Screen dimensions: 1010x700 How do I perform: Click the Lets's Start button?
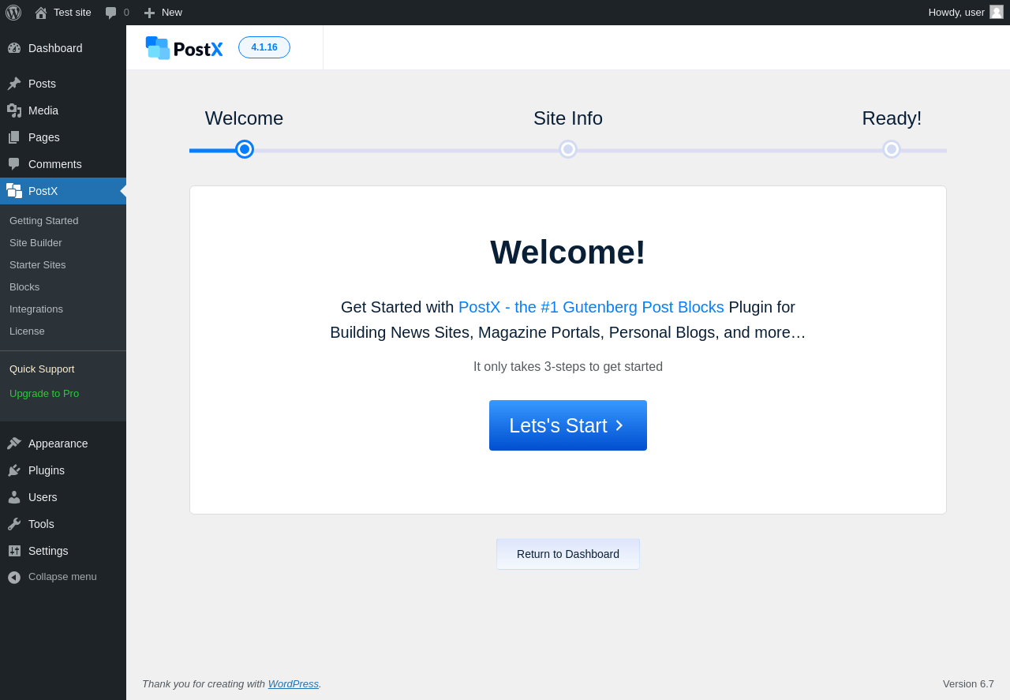pyautogui.click(x=568, y=425)
